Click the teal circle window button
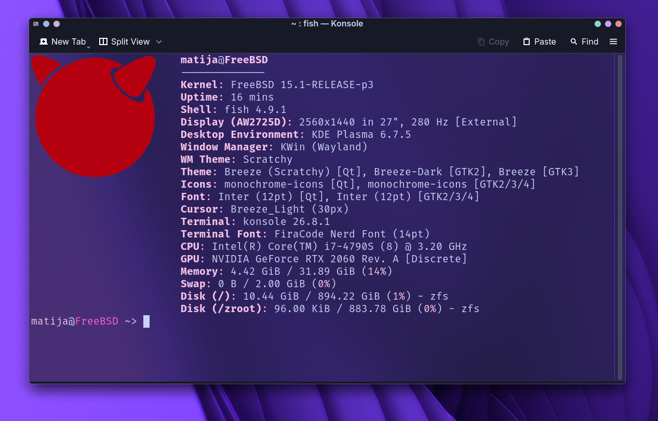 598,24
